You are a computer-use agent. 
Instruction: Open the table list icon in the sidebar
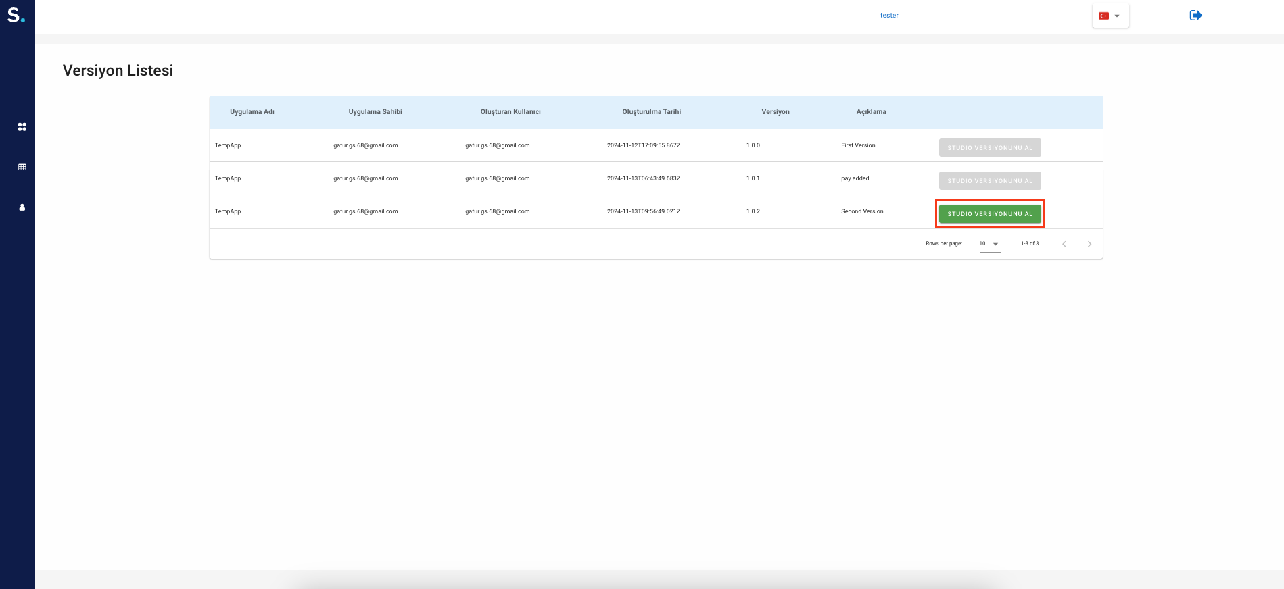tap(22, 167)
